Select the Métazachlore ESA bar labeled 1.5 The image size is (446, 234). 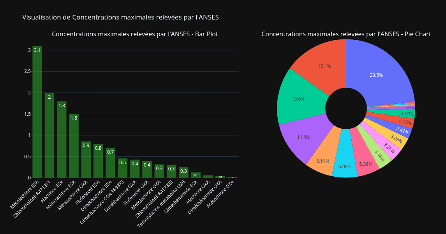pos(74,146)
